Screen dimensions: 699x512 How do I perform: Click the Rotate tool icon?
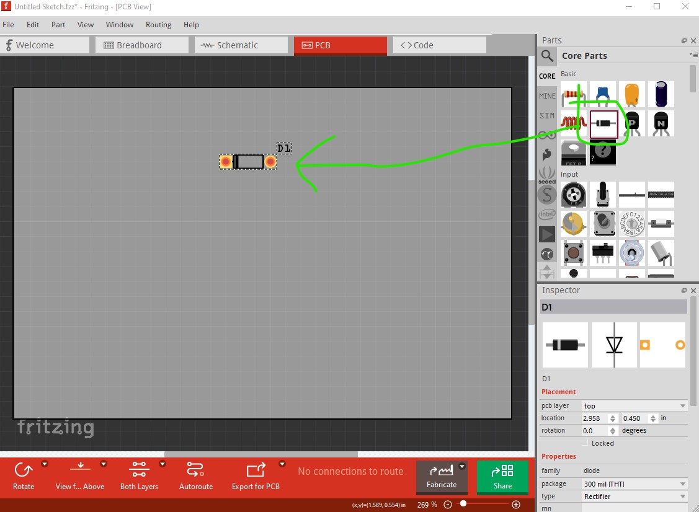click(24, 475)
